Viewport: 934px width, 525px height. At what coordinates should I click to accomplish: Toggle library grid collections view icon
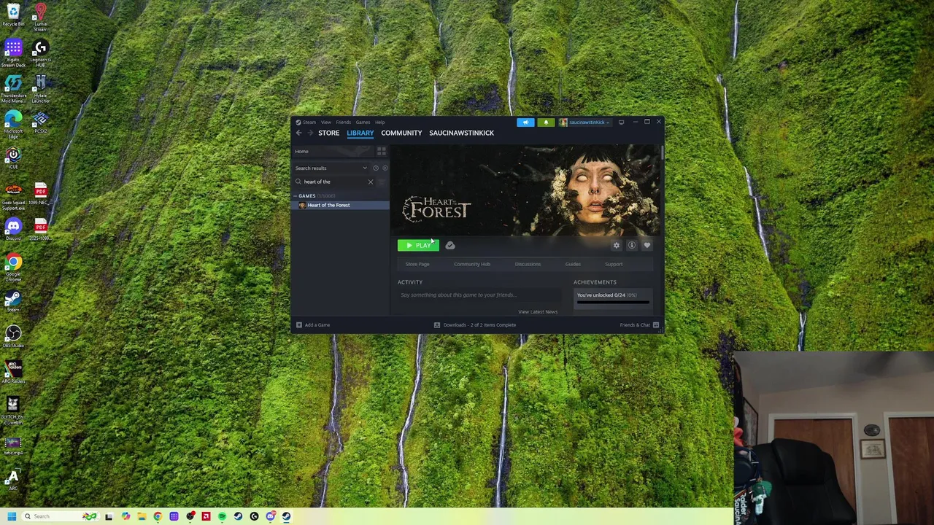click(381, 151)
